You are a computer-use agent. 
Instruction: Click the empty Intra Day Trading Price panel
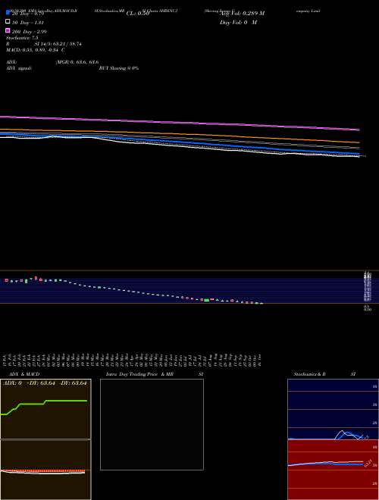click(x=152, y=424)
